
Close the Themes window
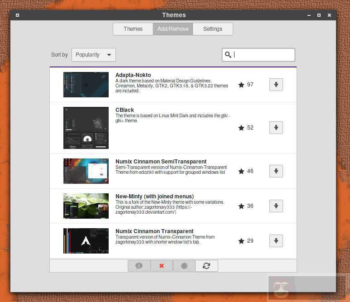tap(329, 15)
